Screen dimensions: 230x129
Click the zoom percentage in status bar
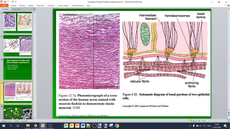coord(203,121)
